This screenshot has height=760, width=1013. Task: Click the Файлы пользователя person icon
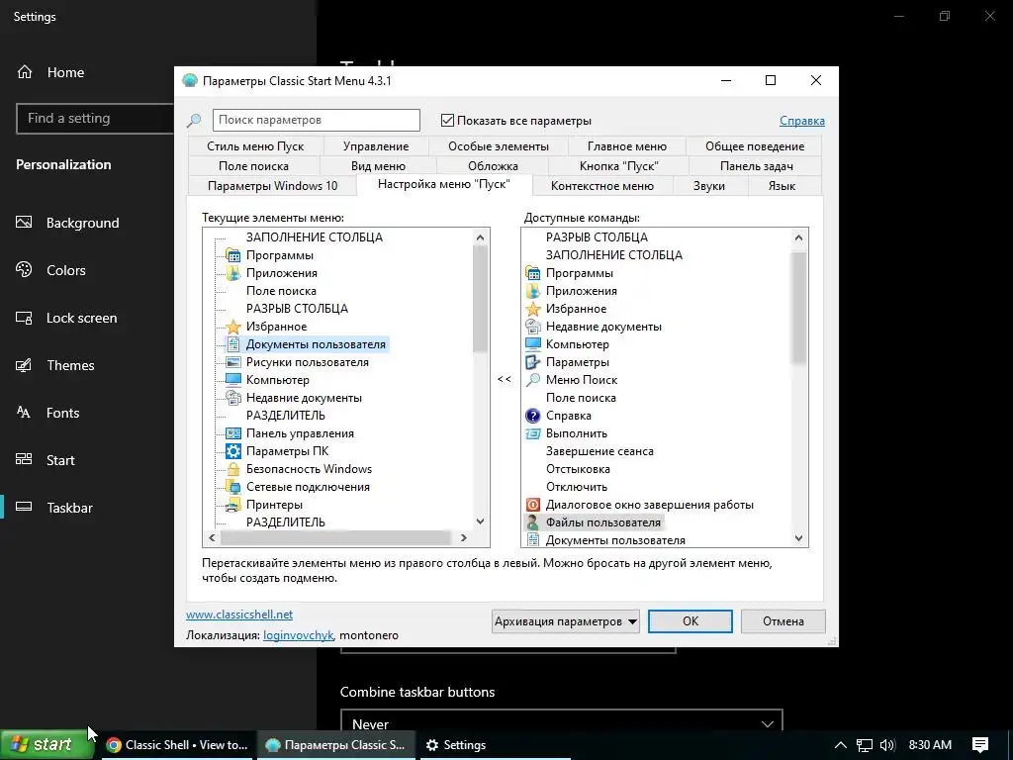pos(533,522)
